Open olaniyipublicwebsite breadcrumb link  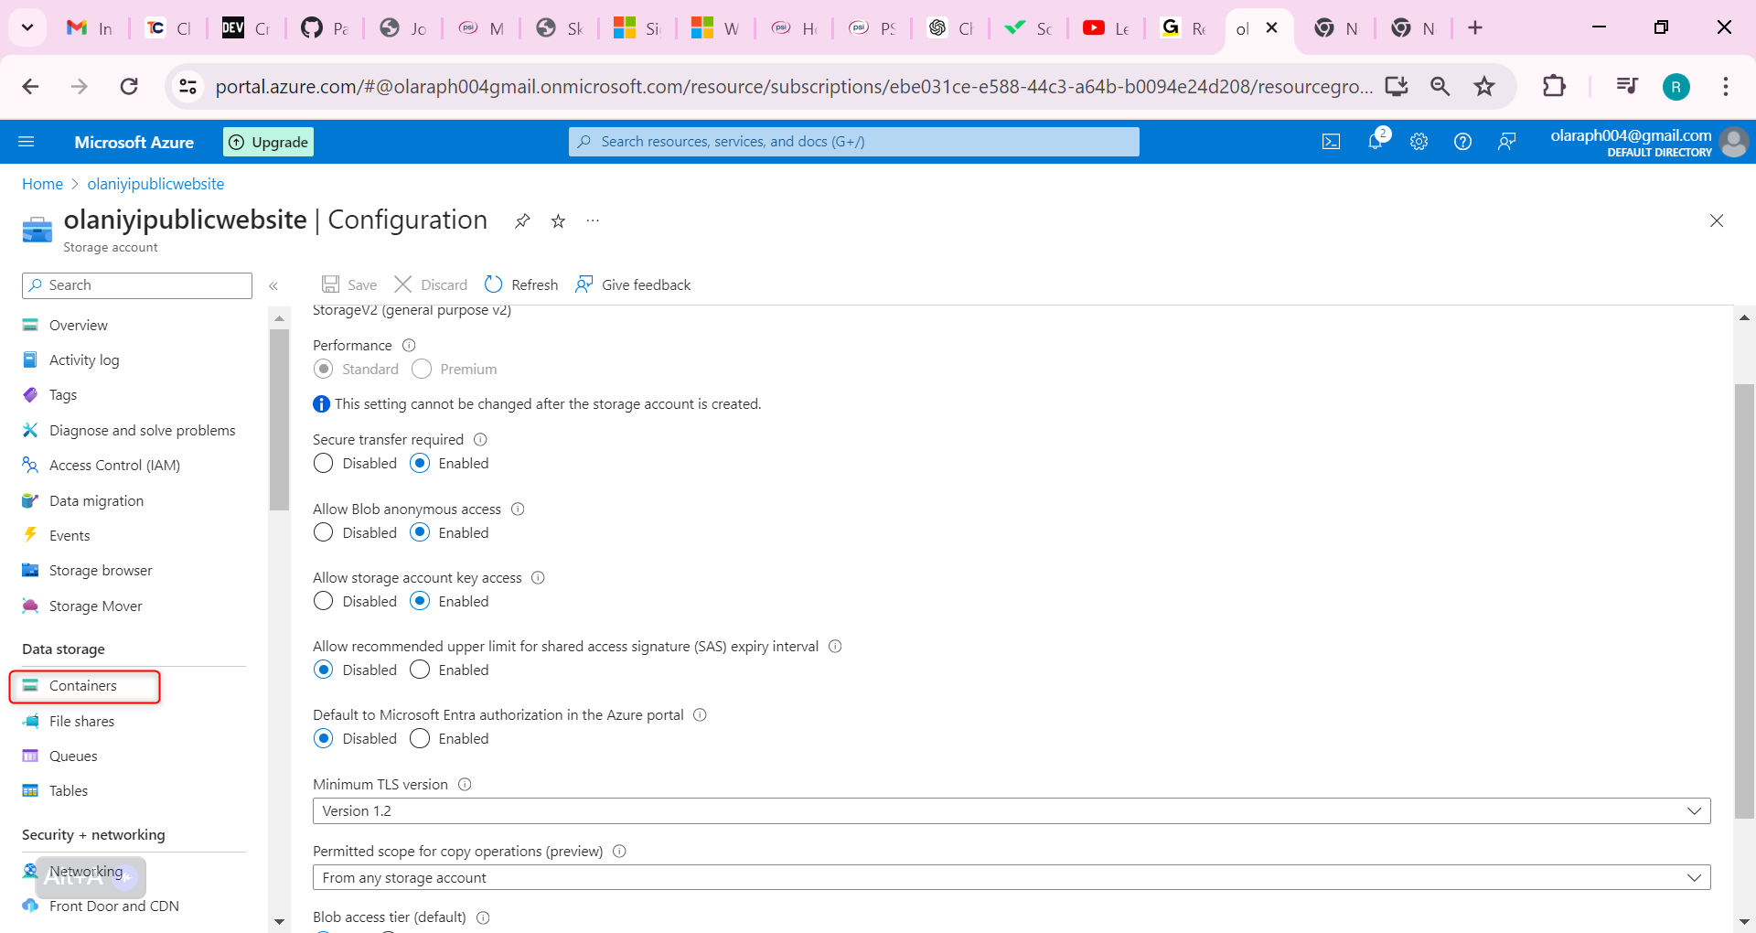pyautogui.click(x=155, y=184)
